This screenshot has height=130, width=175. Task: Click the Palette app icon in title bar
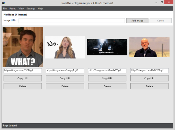tap(4, 3)
